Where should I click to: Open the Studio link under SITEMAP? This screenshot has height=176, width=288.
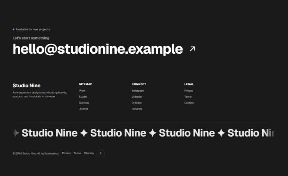[83, 97]
